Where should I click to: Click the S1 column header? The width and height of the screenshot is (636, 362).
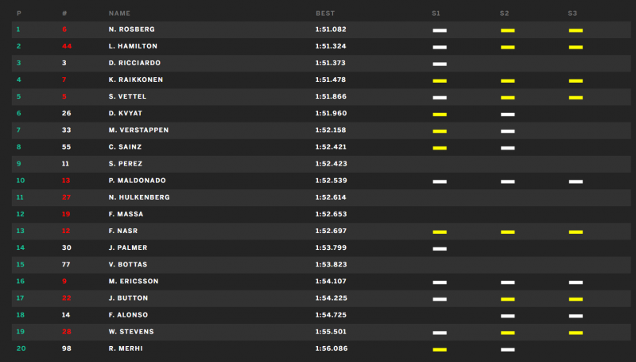pyautogui.click(x=436, y=14)
